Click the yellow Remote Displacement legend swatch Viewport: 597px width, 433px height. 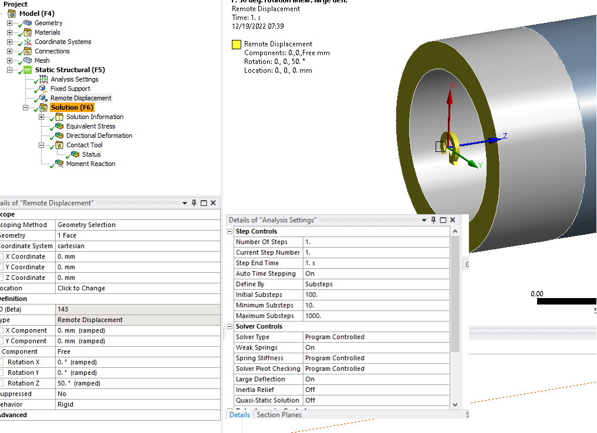point(237,44)
